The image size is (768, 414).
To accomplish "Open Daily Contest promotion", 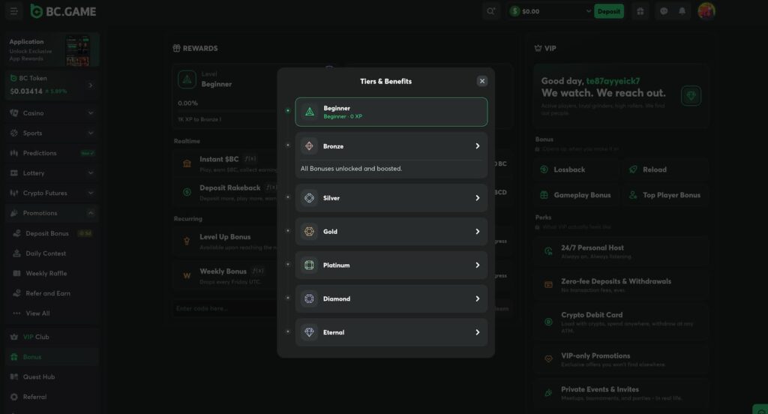I will click(52, 253).
